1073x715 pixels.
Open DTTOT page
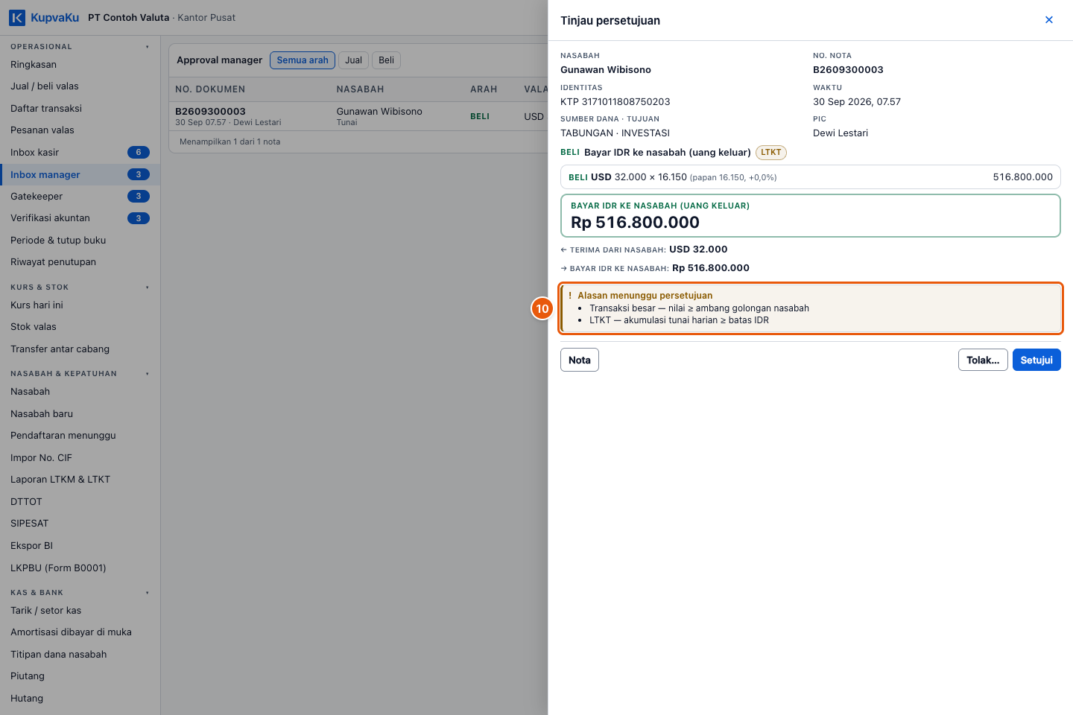point(80,502)
